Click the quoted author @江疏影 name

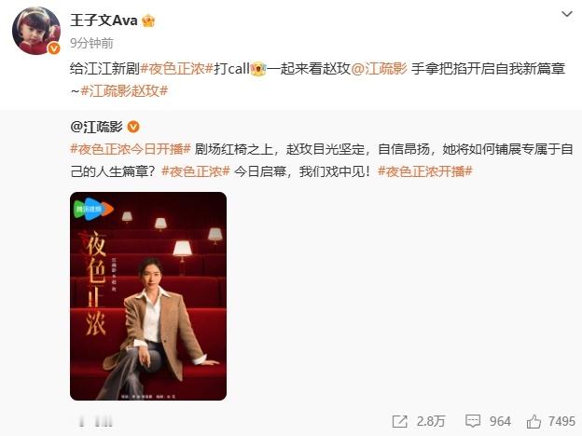(x=96, y=127)
